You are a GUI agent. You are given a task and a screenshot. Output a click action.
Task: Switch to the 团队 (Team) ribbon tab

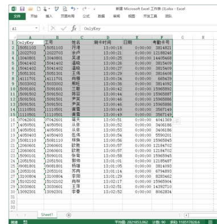pos(169,17)
